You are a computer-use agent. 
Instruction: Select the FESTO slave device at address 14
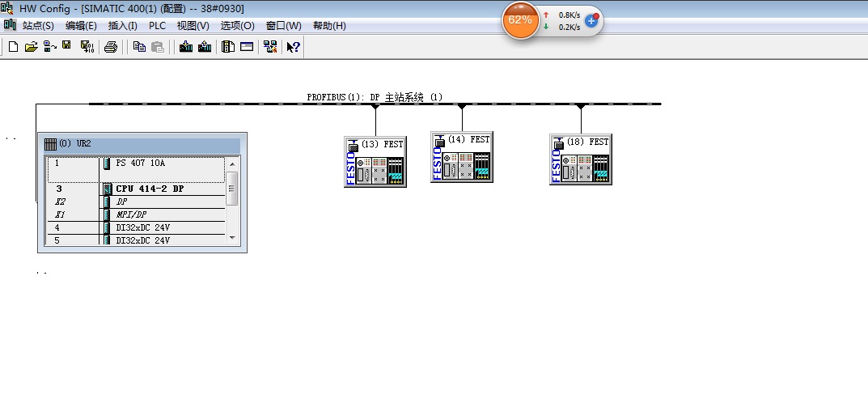tap(462, 157)
